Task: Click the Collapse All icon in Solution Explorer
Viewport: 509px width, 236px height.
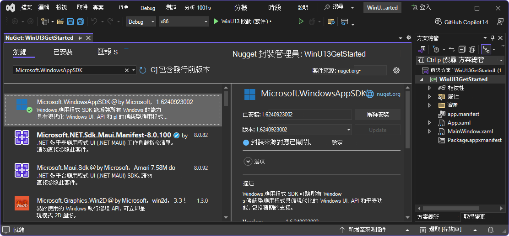Action: pos(461,50)
